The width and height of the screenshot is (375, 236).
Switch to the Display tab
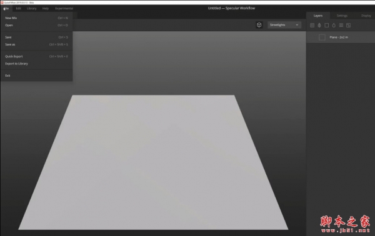coord(366,16)
